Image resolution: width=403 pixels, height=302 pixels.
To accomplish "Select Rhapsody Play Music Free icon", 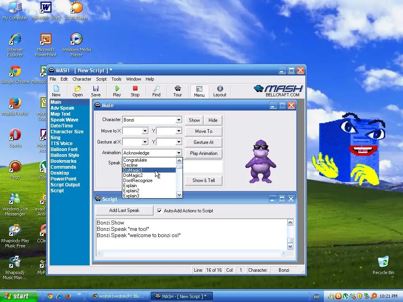I will tap(15, 236).
